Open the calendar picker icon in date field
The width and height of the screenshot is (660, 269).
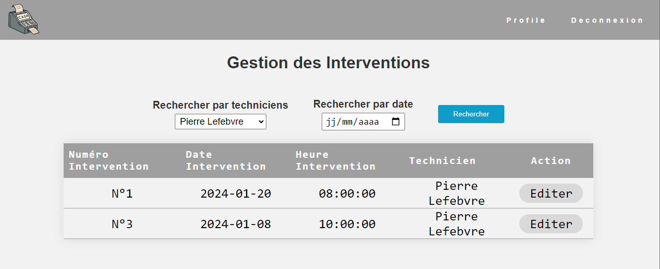click(x=396, y=122)
